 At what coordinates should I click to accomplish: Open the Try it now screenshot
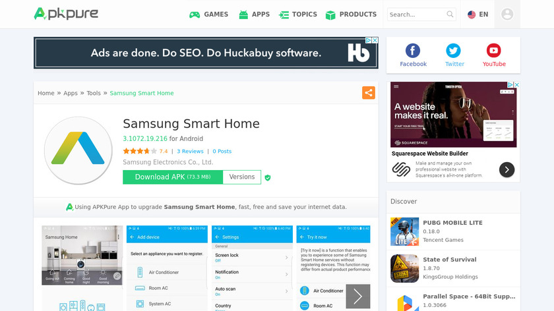(333, 268)
